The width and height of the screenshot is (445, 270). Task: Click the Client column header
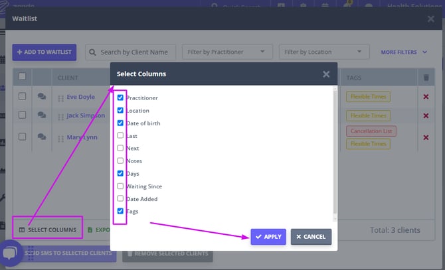(x=68, y=78)
